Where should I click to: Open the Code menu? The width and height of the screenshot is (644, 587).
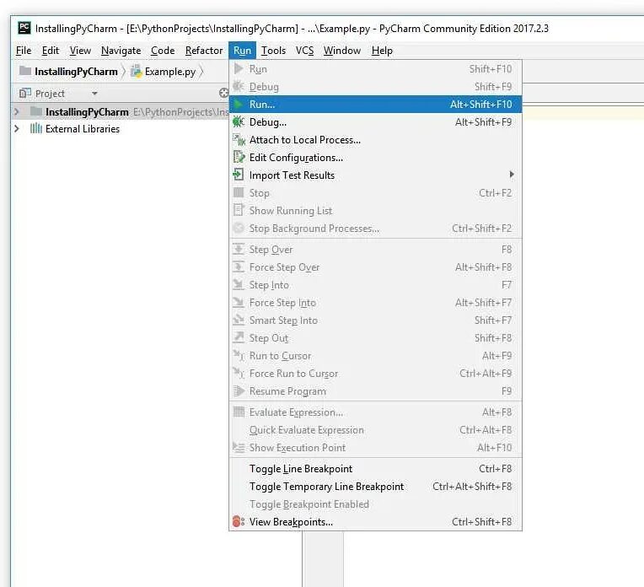click(x=163, y=51)
